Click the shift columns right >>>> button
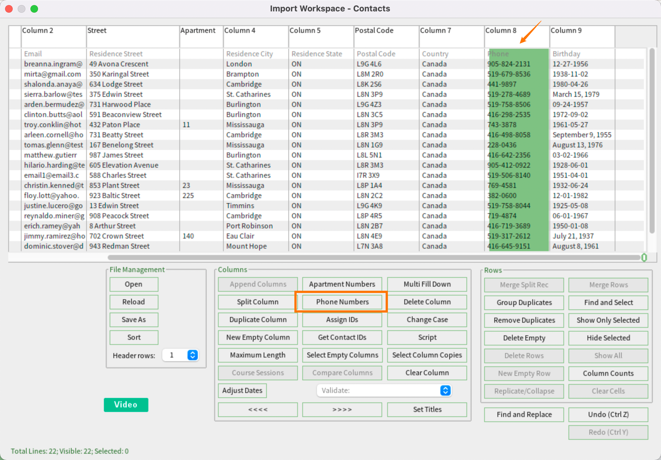The width and height of the screenshot is (661, 460). (342, 409)
